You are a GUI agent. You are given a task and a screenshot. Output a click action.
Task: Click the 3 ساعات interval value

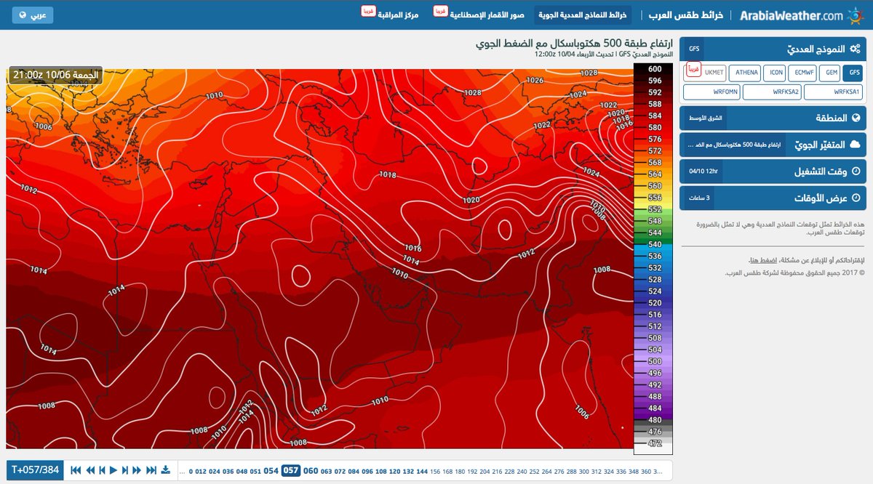tap(700, 198)
